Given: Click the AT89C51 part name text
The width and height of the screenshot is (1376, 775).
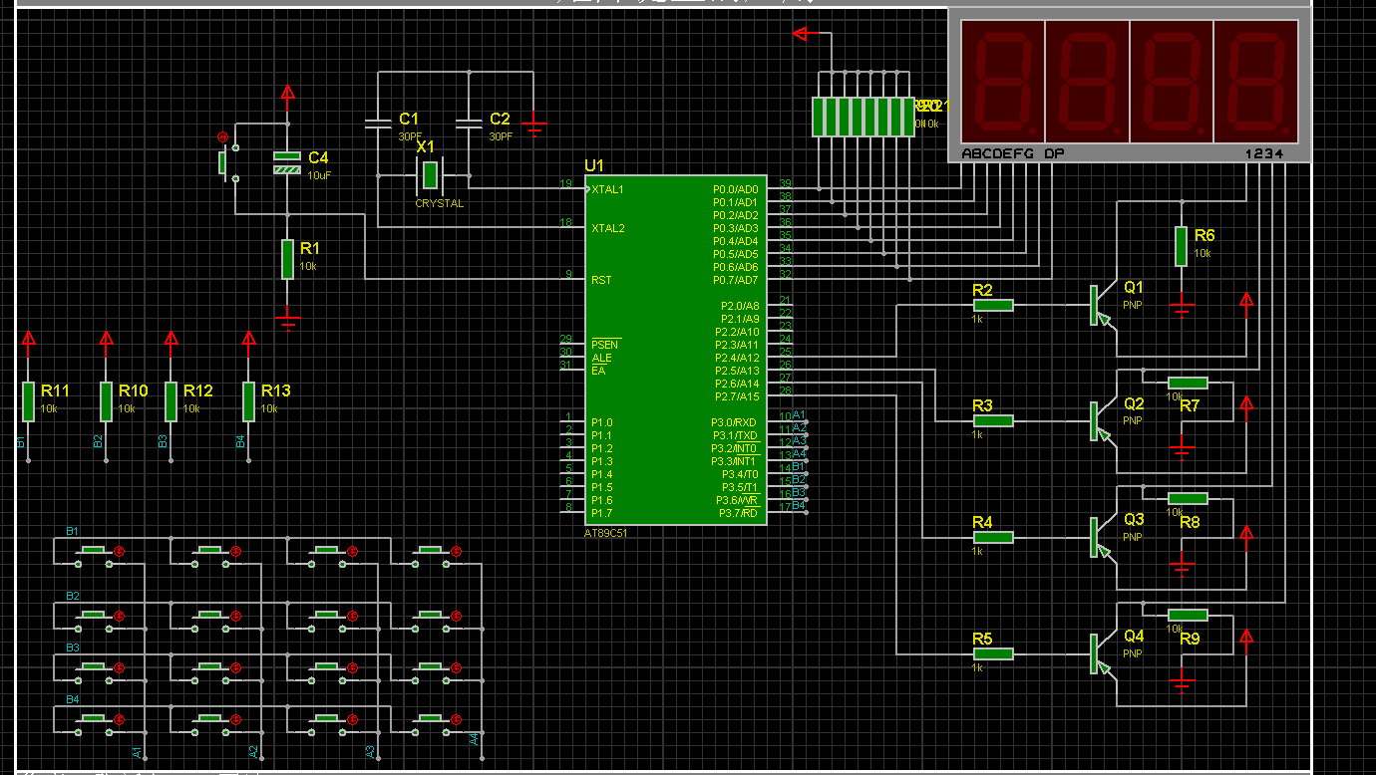Looking at the screenshot, I should 606,533.
